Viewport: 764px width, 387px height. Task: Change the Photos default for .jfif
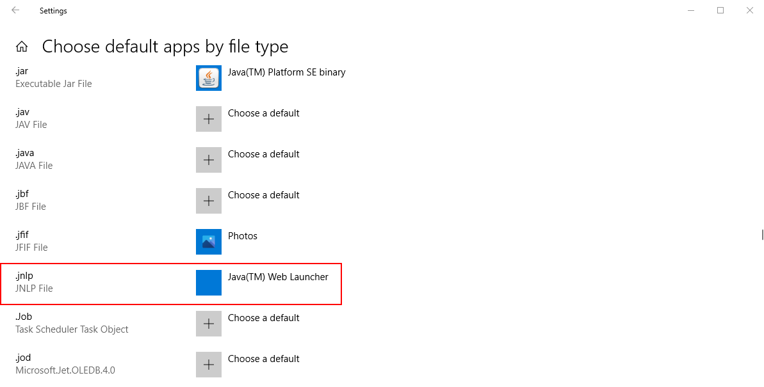[243, 236]
